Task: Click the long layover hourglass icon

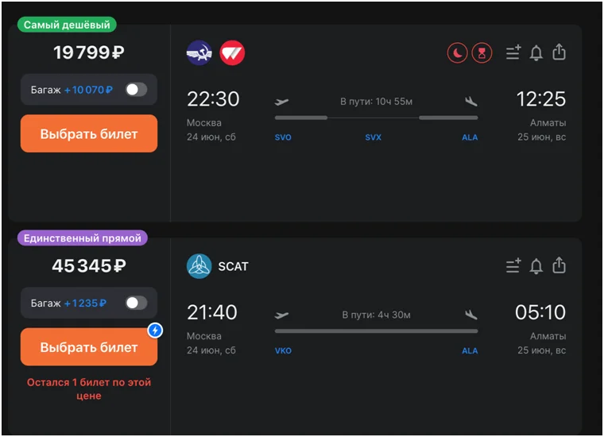Action: coord(482,53)
